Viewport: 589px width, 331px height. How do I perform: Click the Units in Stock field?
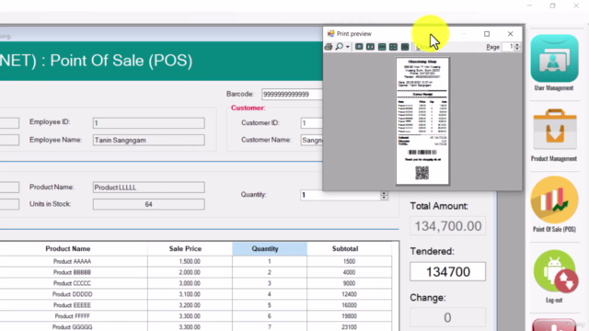(x=149, y=204)
